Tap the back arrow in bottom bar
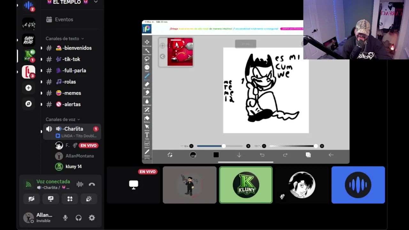Image resolution: width=409 pixels, height=230 pixels. tap(331, 155)
